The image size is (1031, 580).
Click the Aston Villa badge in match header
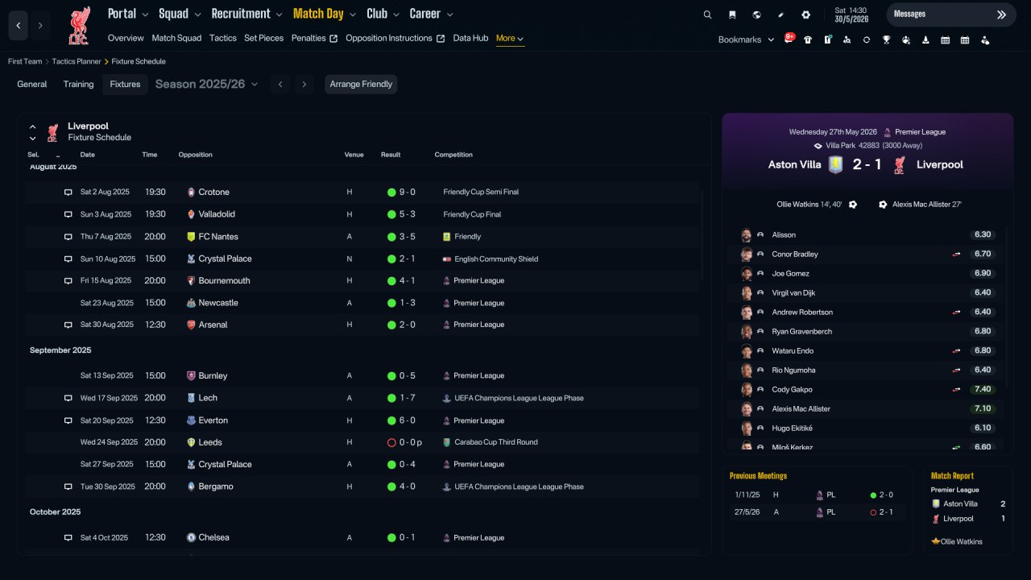pos(835,164)
